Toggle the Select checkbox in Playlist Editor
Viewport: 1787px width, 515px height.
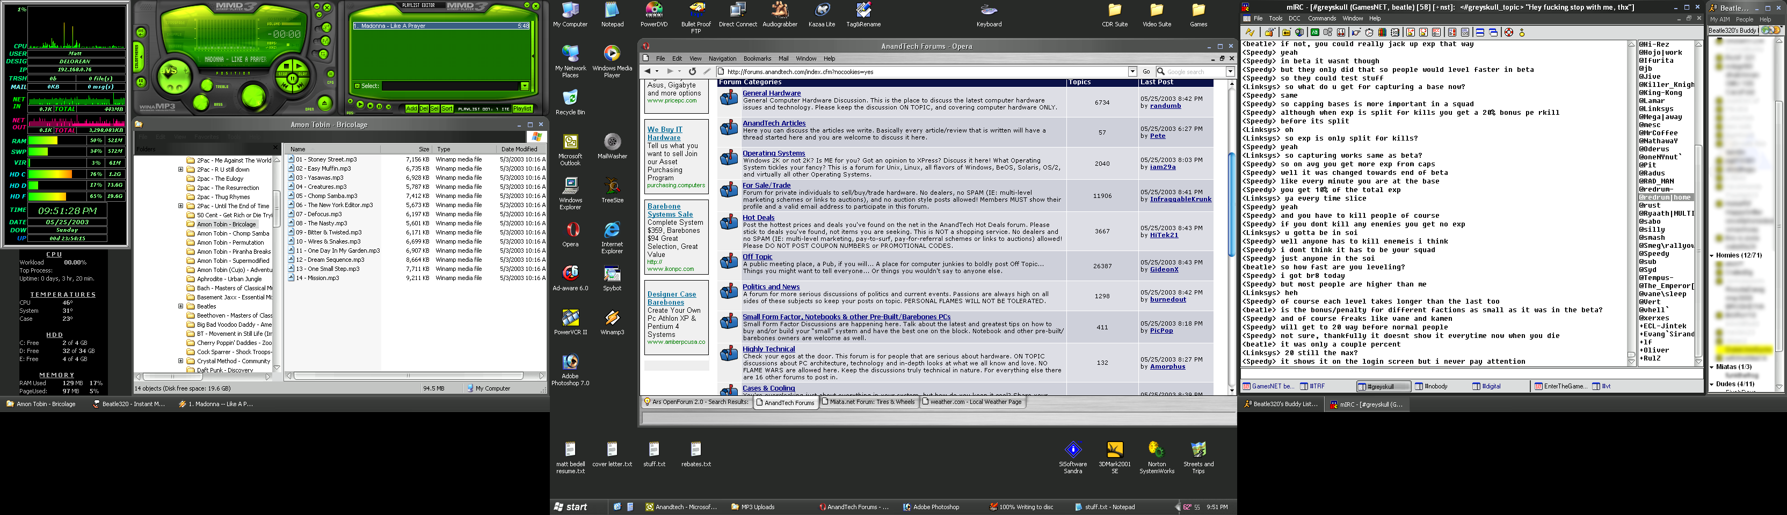(357, 86)
